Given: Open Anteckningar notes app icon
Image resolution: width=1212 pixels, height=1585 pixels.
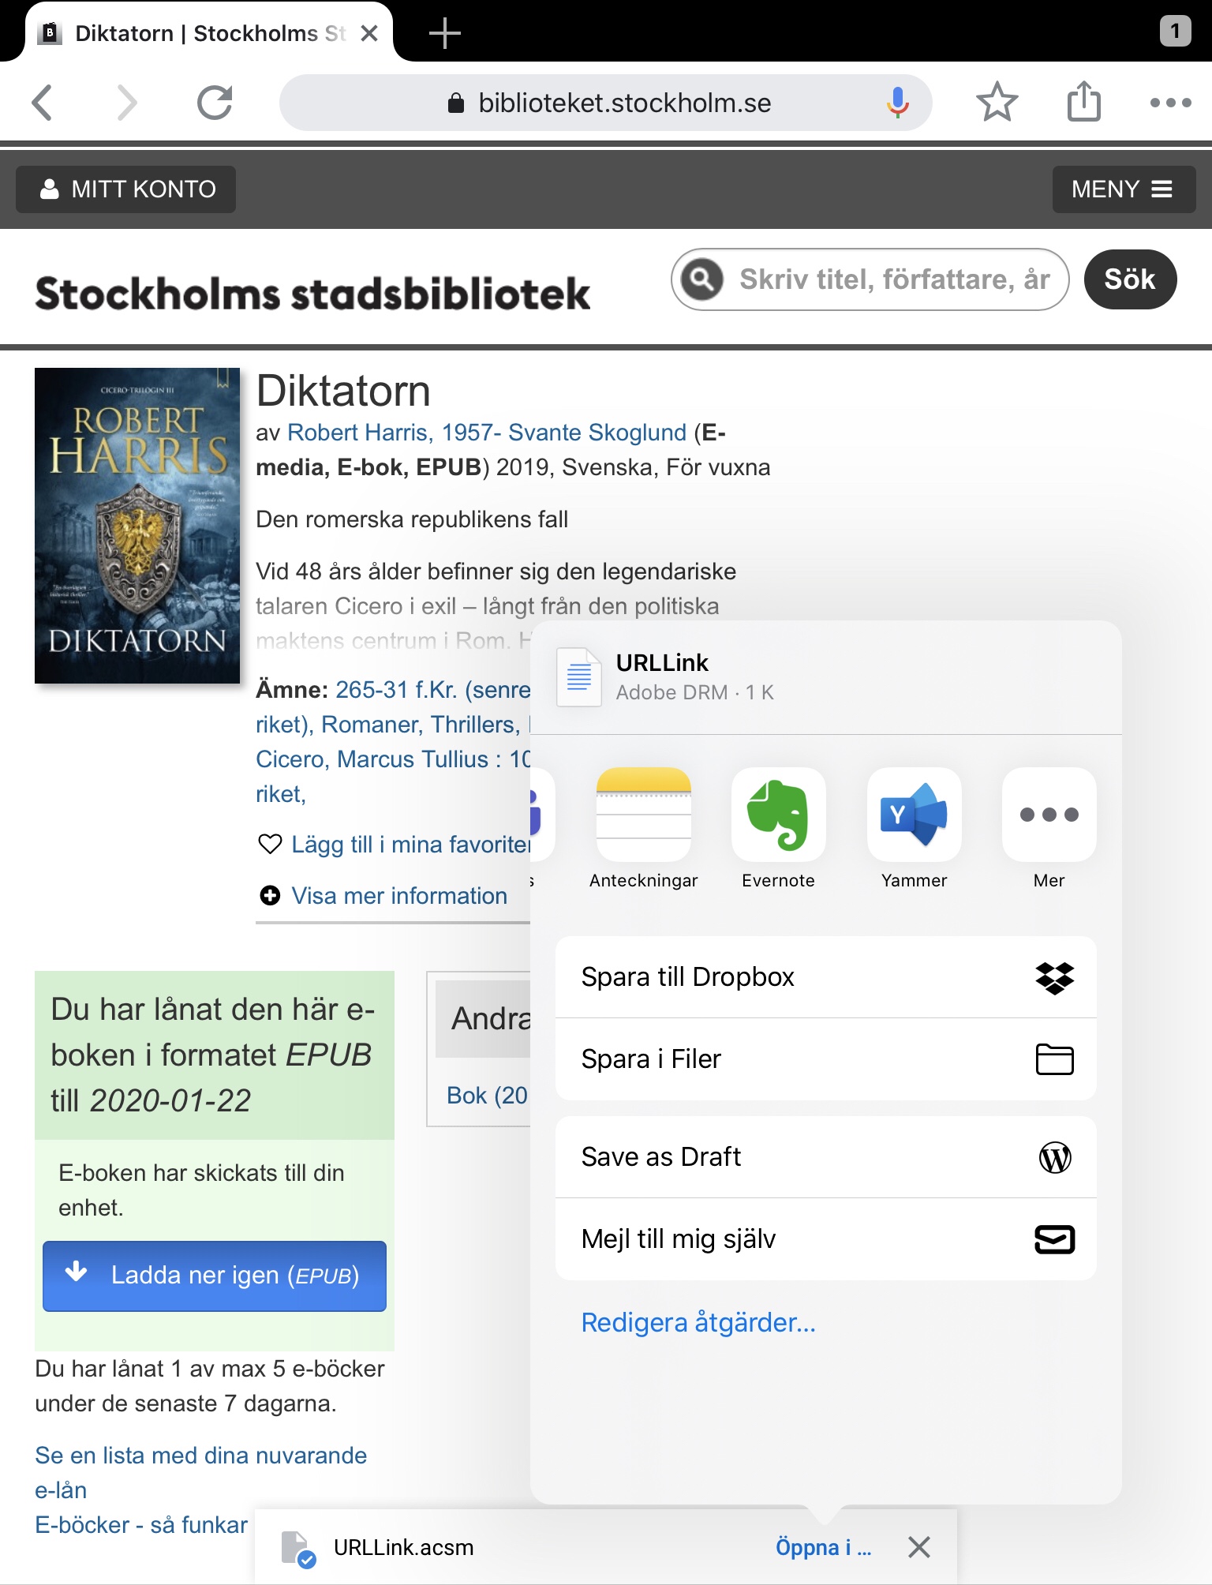Looking at the screenshot, I should coord(643,815).
